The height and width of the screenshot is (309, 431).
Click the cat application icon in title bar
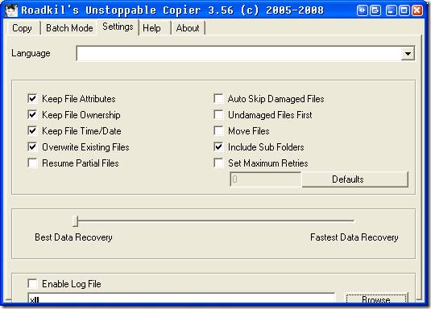click(x=11, y=10)
